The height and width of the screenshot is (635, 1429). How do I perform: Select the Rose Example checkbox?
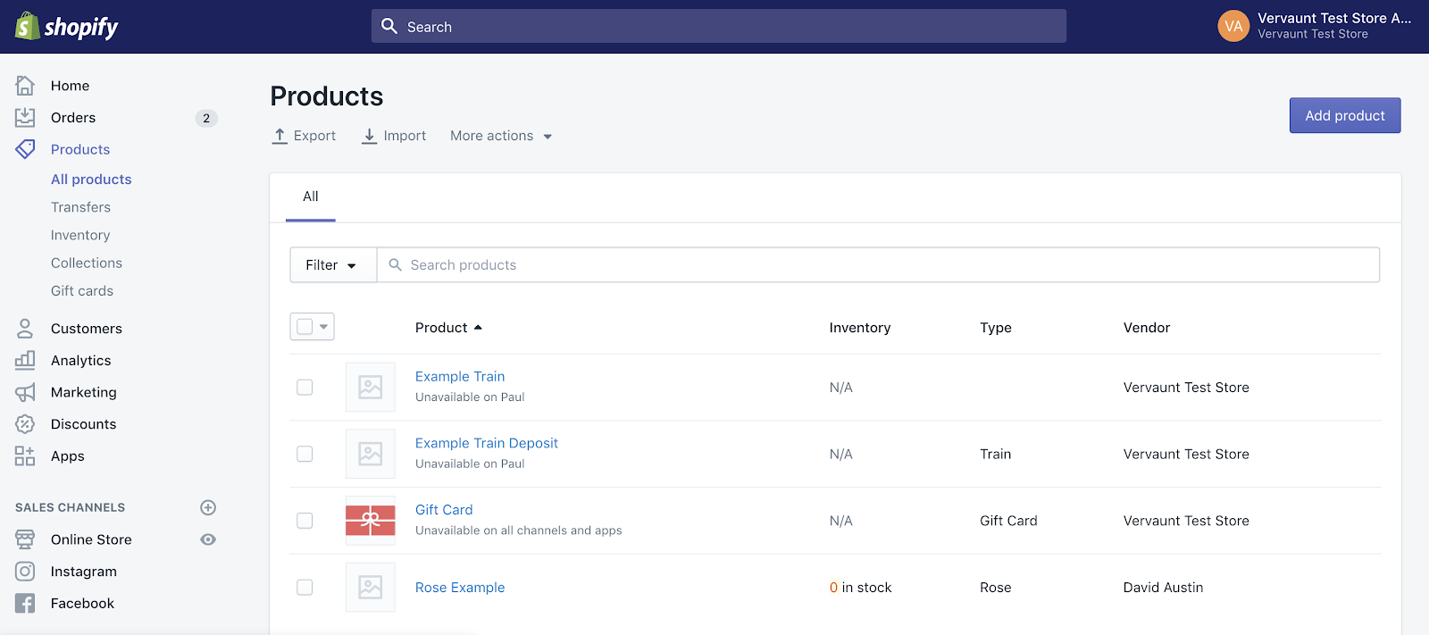(305, 588)
